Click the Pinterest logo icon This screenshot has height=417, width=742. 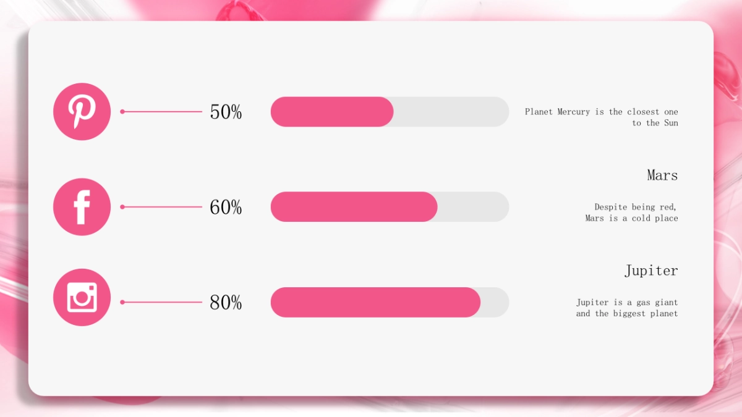point(82,112)
